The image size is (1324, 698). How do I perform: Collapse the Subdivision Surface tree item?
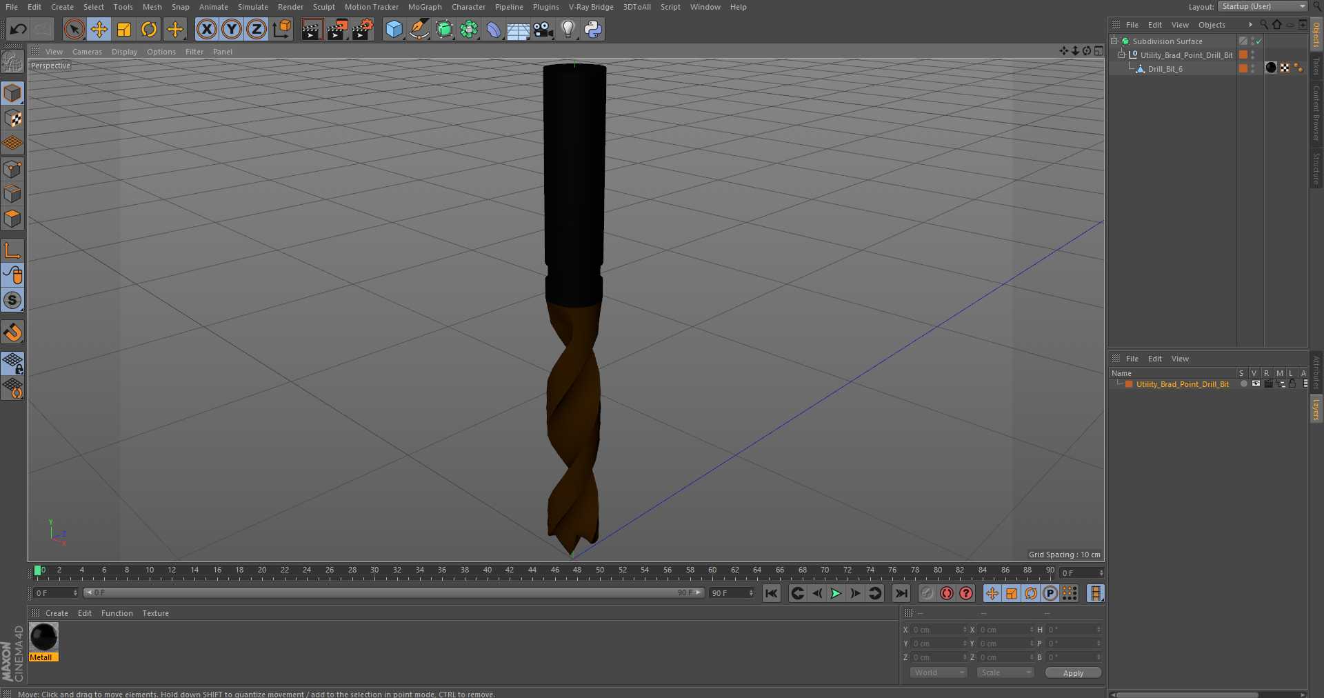point(1114,41)
